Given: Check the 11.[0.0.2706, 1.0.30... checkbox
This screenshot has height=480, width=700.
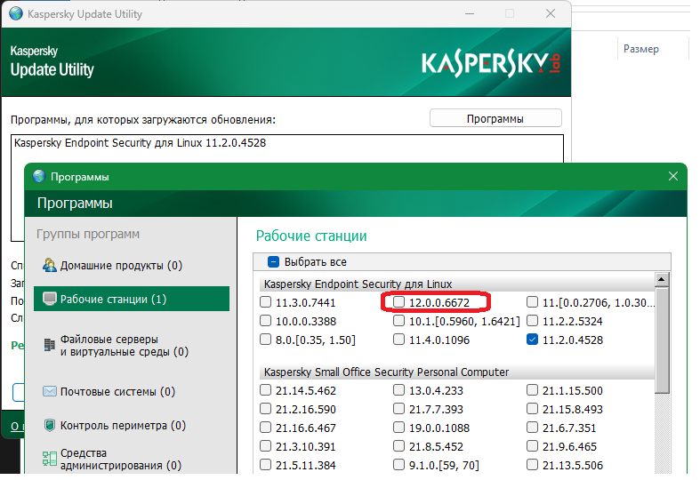Looking at the screenshot, I should point(532,302).
